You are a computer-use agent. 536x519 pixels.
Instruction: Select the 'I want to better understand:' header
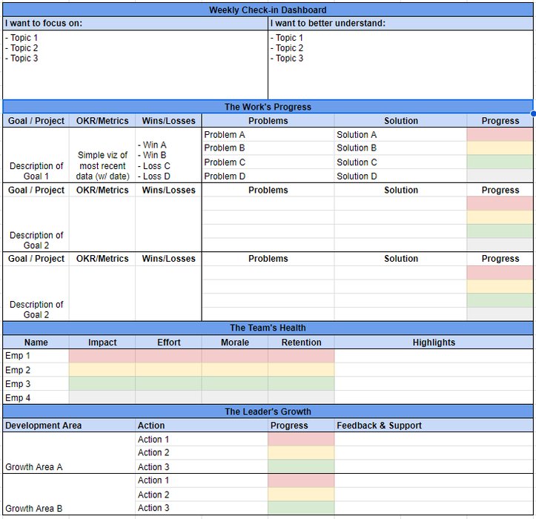tap(400, 23)
